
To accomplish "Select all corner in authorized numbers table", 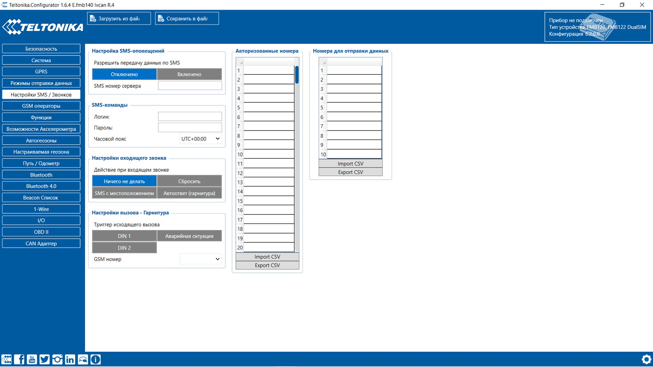I will 240,62.
